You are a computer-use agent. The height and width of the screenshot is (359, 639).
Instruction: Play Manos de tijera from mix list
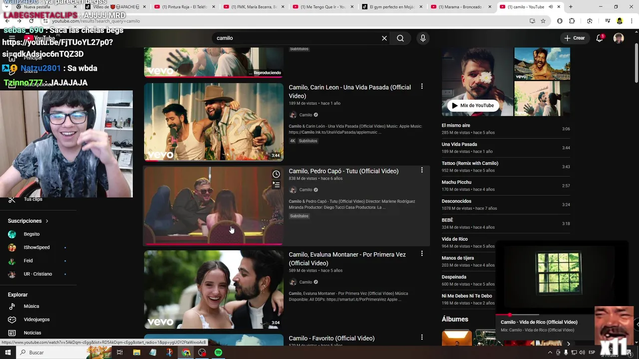(x=468, y=262)
